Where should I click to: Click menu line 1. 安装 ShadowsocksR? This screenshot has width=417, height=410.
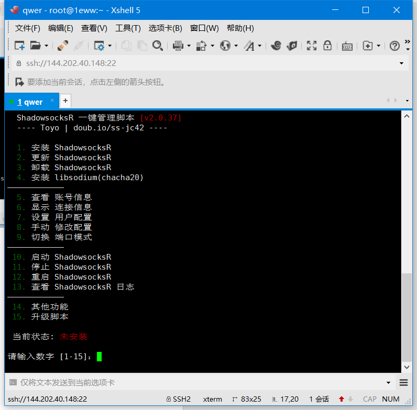[x=64, y=148]
